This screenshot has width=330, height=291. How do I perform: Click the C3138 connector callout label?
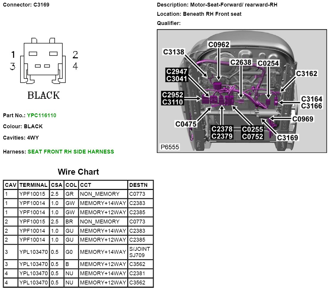(174, 52)
